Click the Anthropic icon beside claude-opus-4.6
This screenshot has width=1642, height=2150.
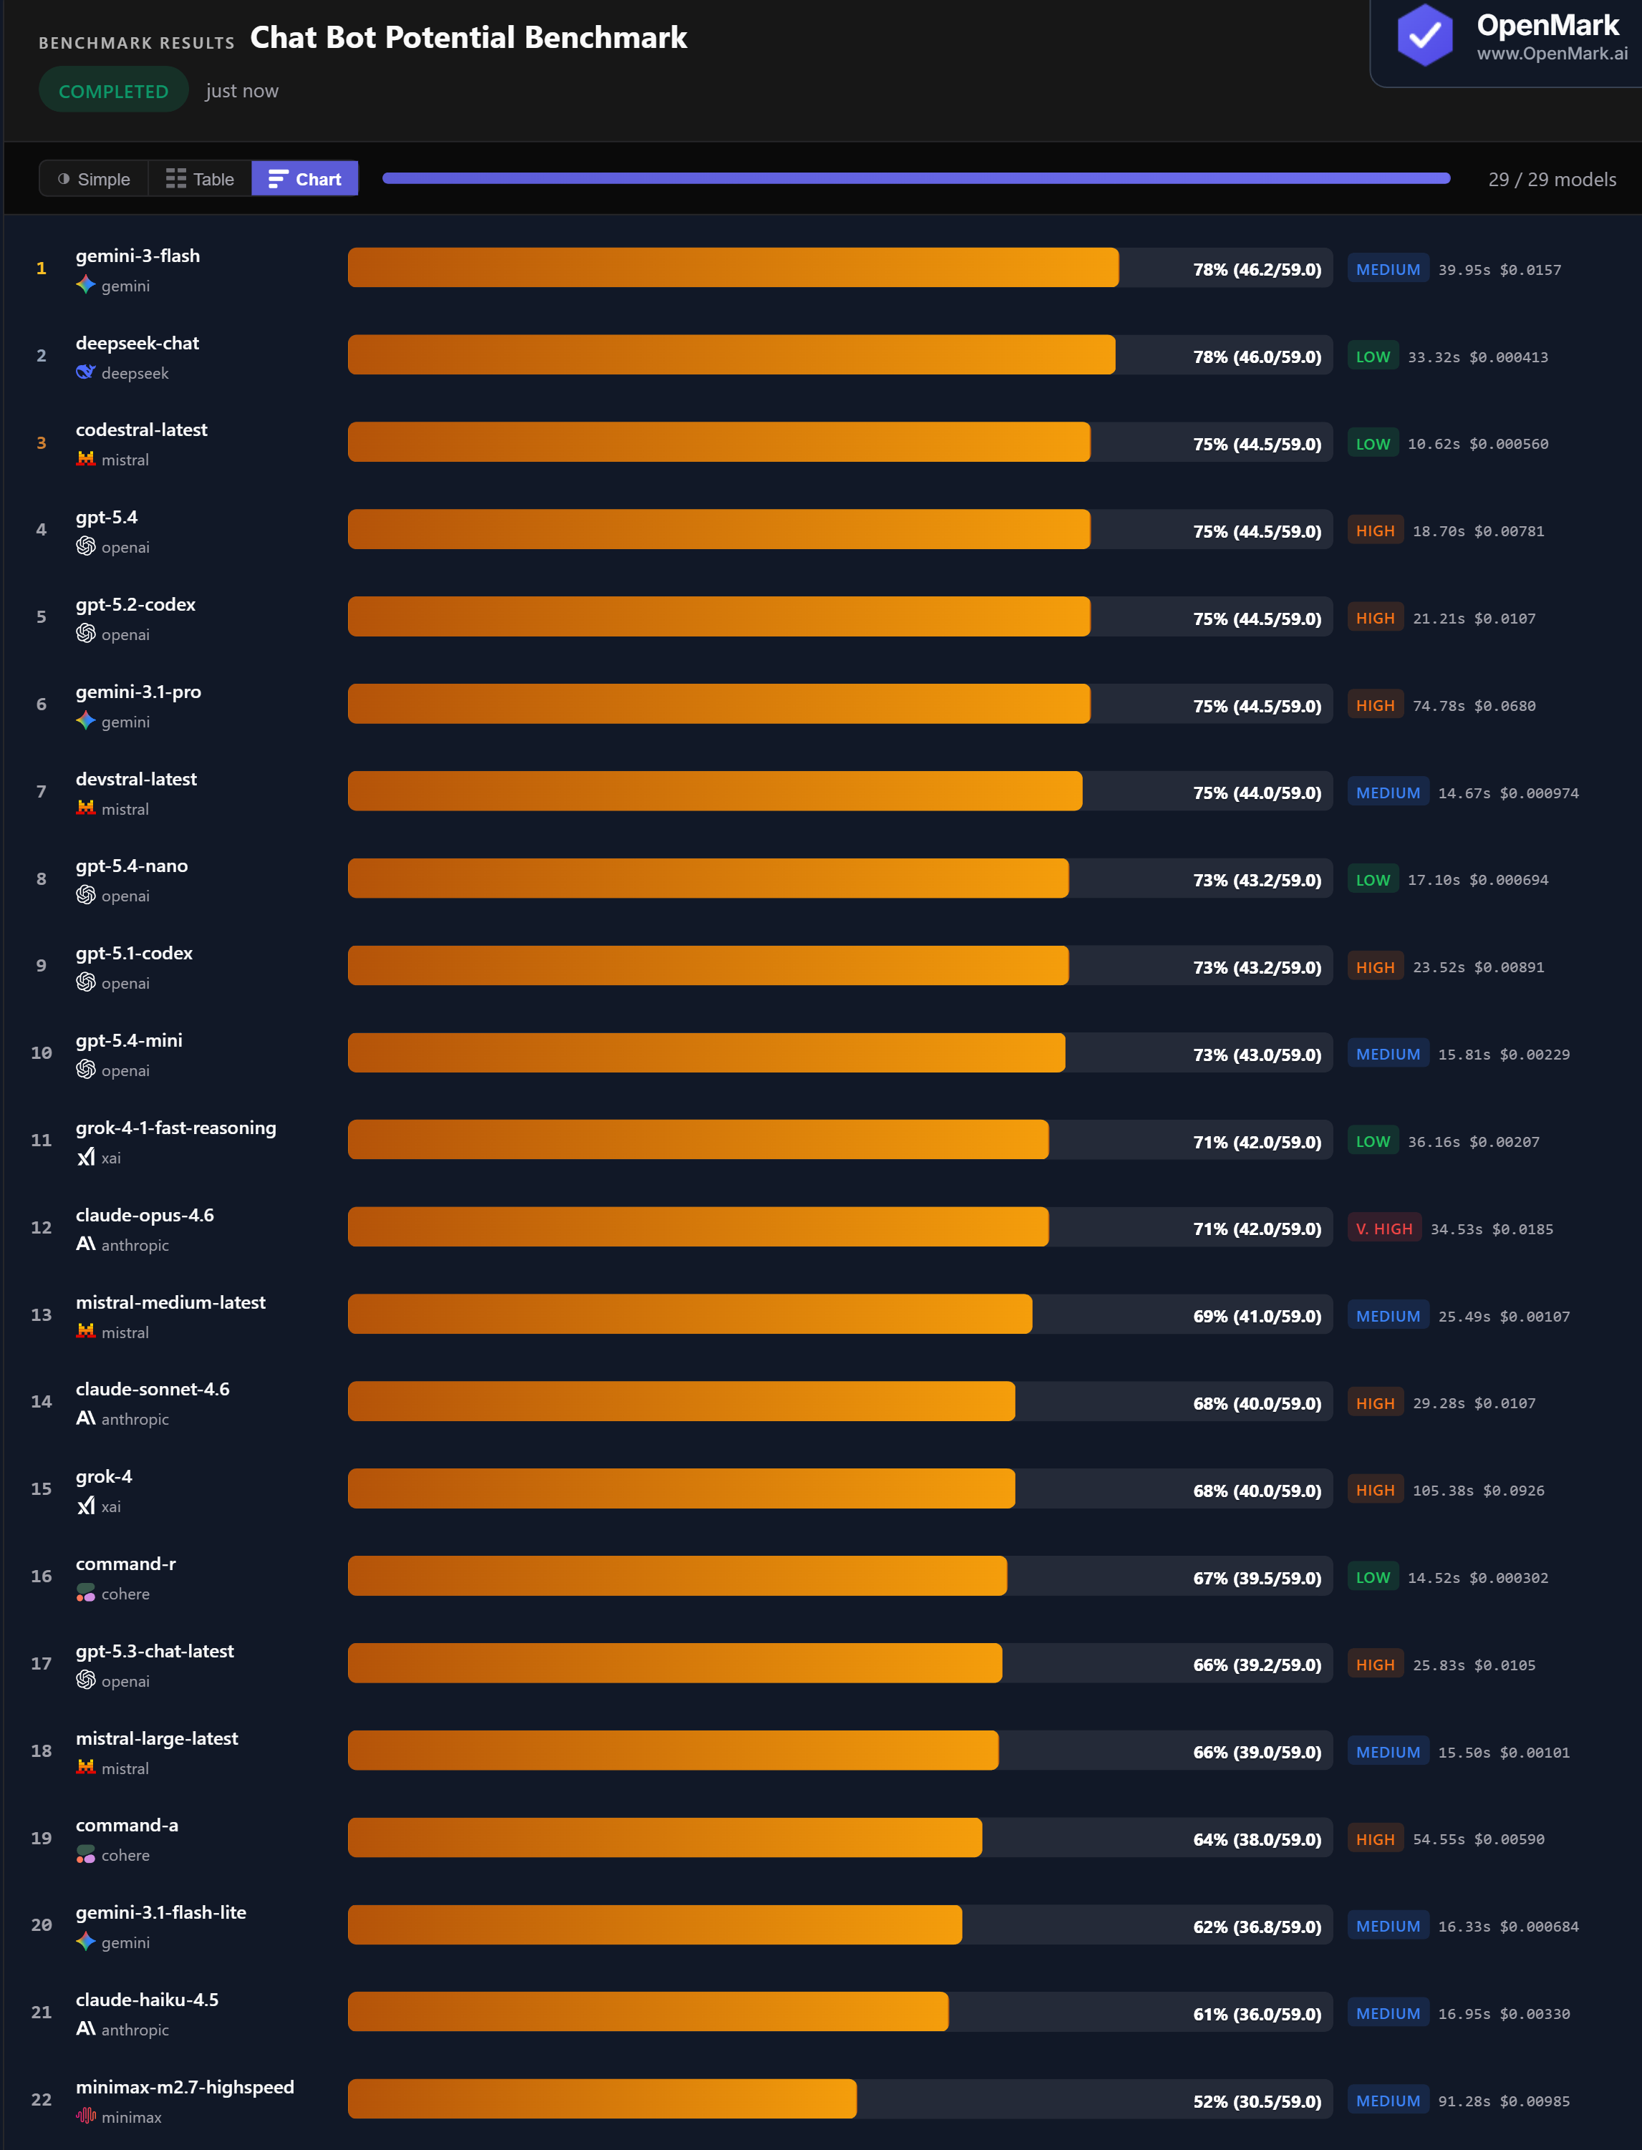click(85, 1244)
